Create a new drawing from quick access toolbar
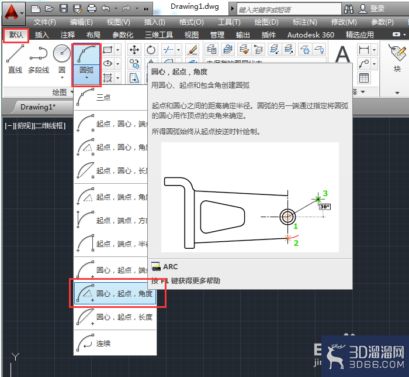This screenshot has width=409, height=377. pos(35,9)
